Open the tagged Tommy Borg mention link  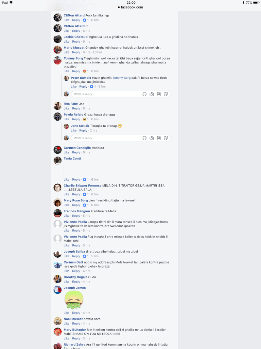point(121,78)
